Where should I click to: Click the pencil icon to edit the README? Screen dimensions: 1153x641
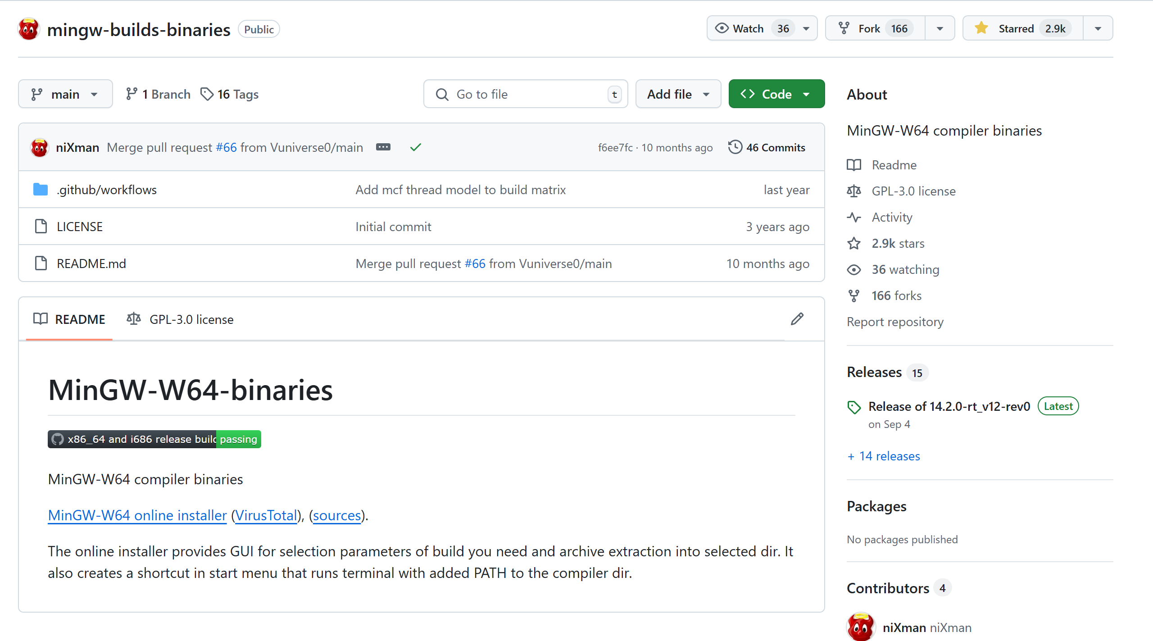[x=797, y=319]
